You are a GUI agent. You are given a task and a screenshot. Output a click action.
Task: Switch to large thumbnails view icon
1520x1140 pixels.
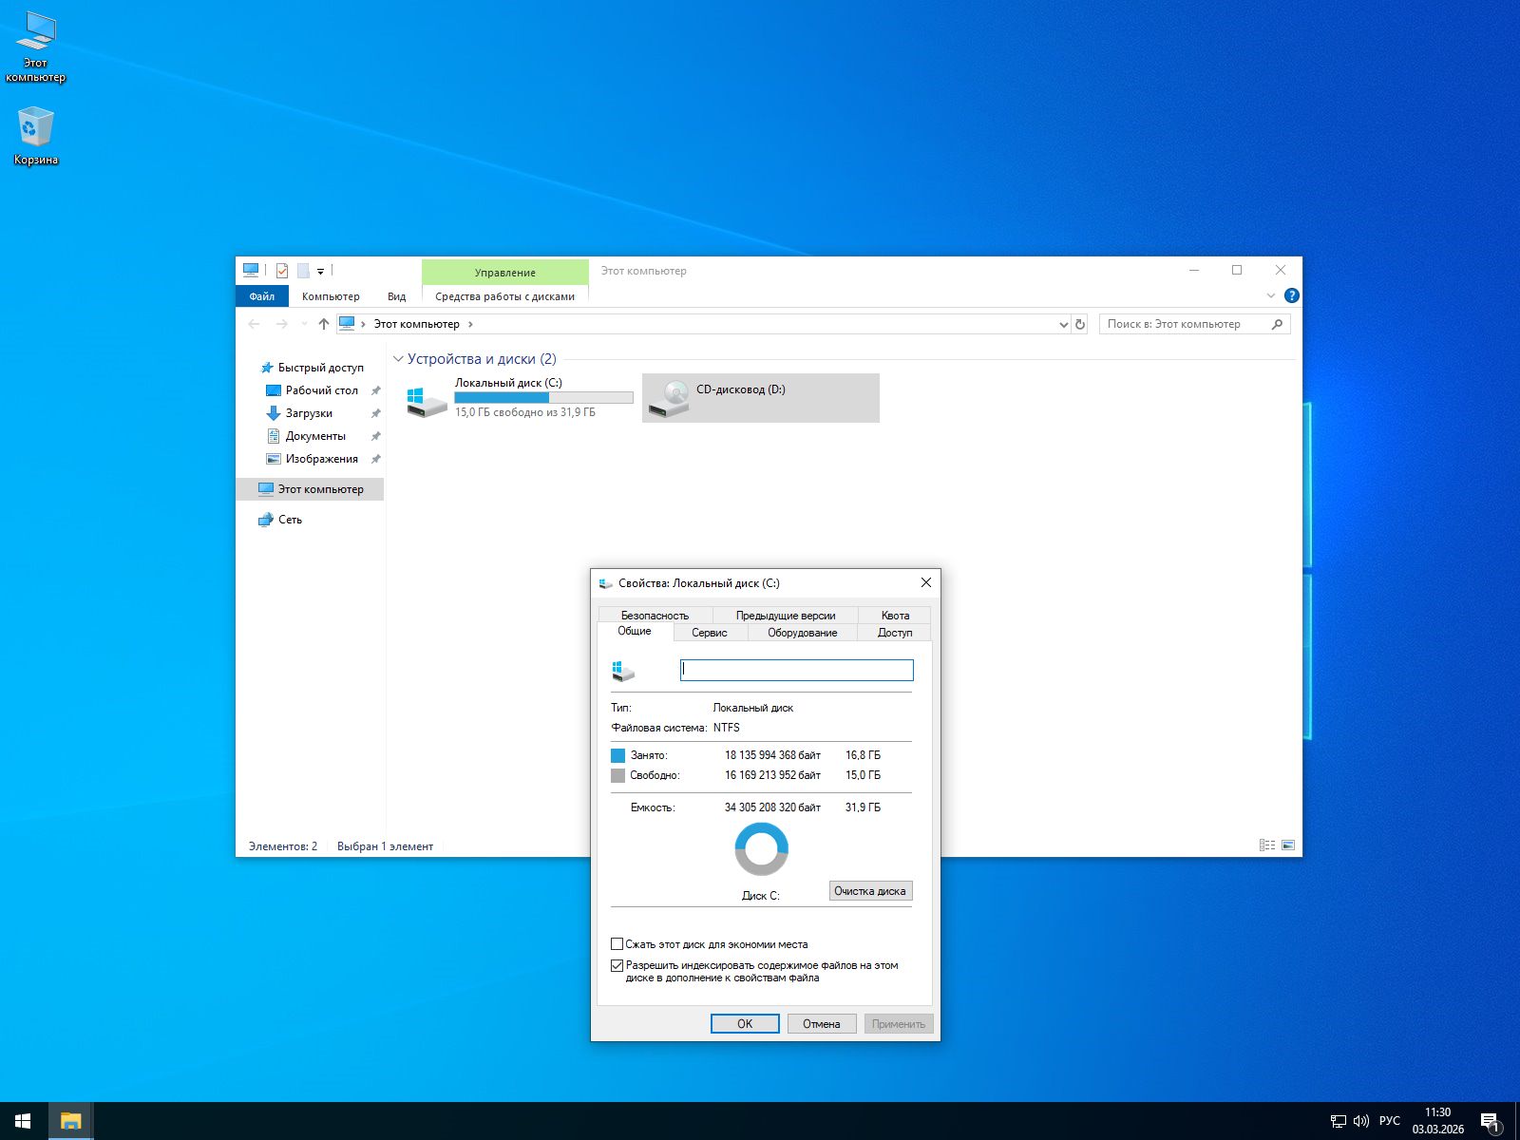point(1288,845)
